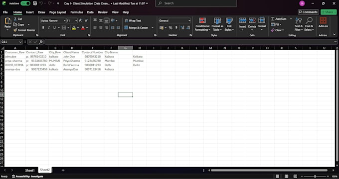Click the Insert cells icon

click(242, 20)
